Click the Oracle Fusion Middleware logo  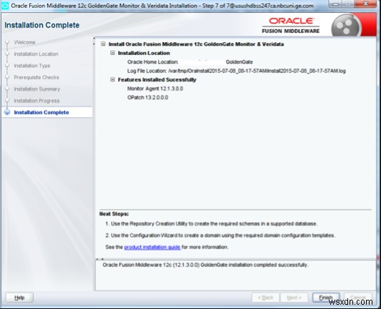coord(291,25)
